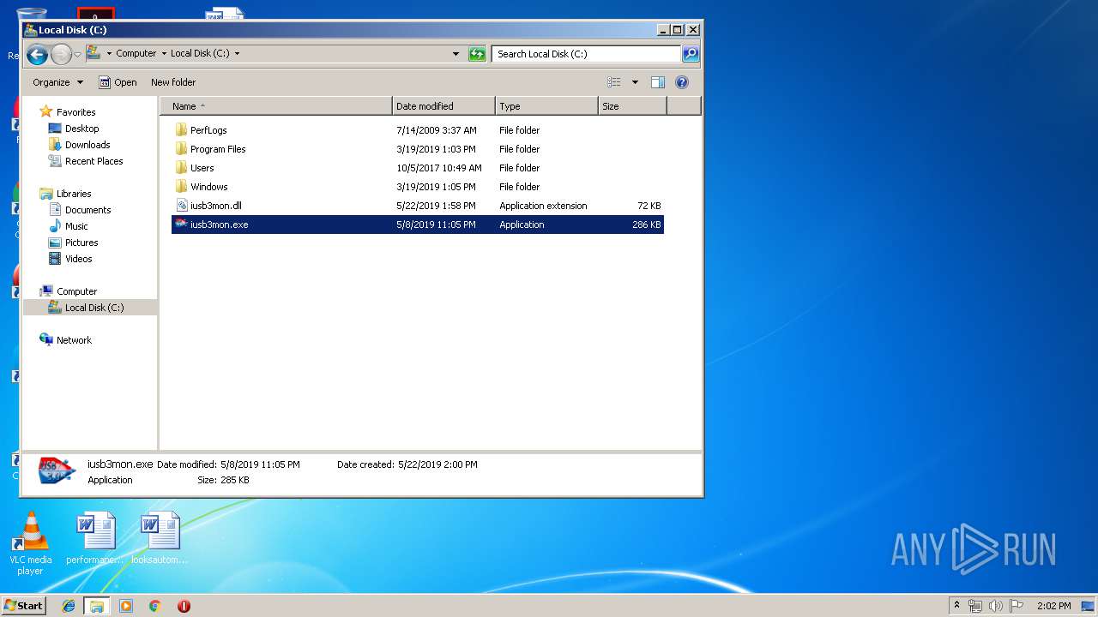Open the view options dropdown arrow
1098x617 pixels.
[x=635, y=82]
